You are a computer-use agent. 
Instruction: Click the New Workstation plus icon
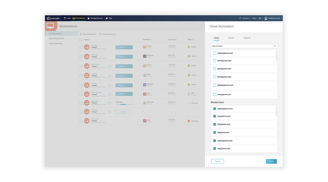81,34
